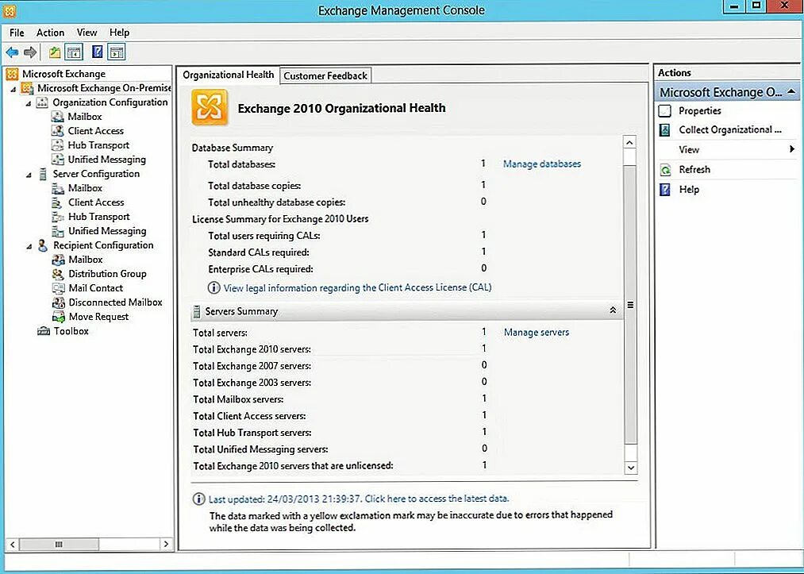Click the Server Configuration icon
This screenshot has width=804, height=574.
(x=43, y=174)
